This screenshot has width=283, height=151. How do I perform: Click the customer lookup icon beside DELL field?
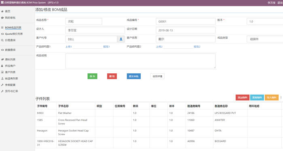coord(121,39)
